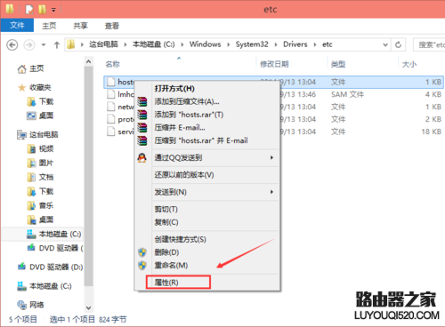445x327 pixels.
Task: Sort files by 类型 column
Action: [x=338, y=64]
